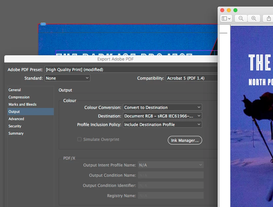Viewport: 273px width, 207px height.
Task: Select the Advanced section
Action: click(x=31, y=119)
